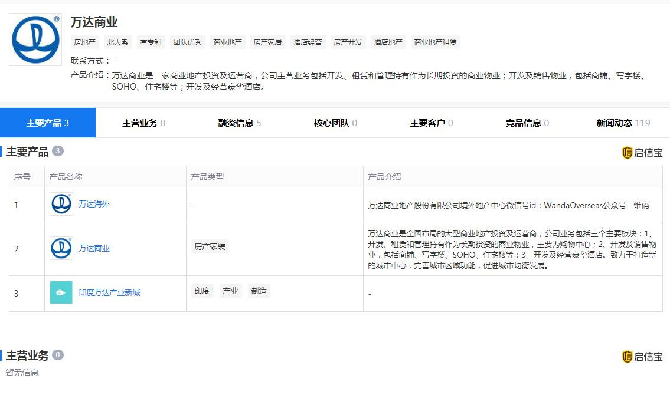This screenshot has height=405, width=670.
Task: Click the 制造 product type tag
Action: (x=259, y=291)
